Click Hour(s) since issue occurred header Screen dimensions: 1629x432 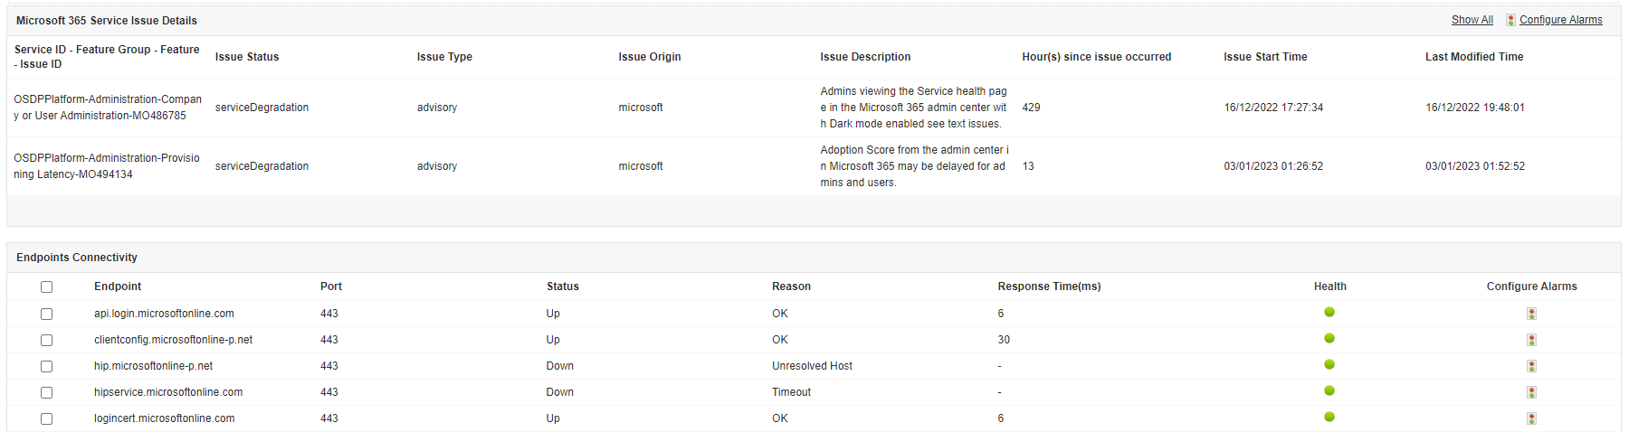coord(1096,57)
